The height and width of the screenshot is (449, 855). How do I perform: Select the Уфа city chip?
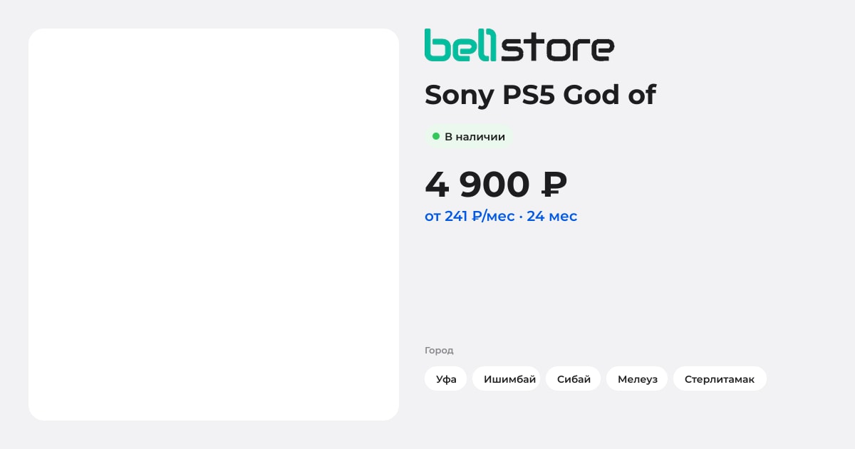(x=446, y=378)
